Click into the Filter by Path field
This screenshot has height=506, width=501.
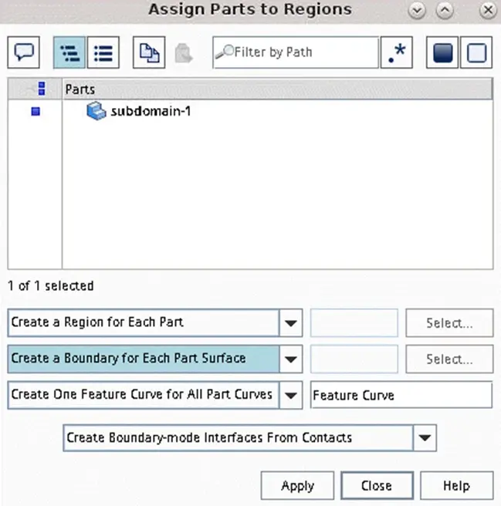pyautogui.click(x=296, y=52)
